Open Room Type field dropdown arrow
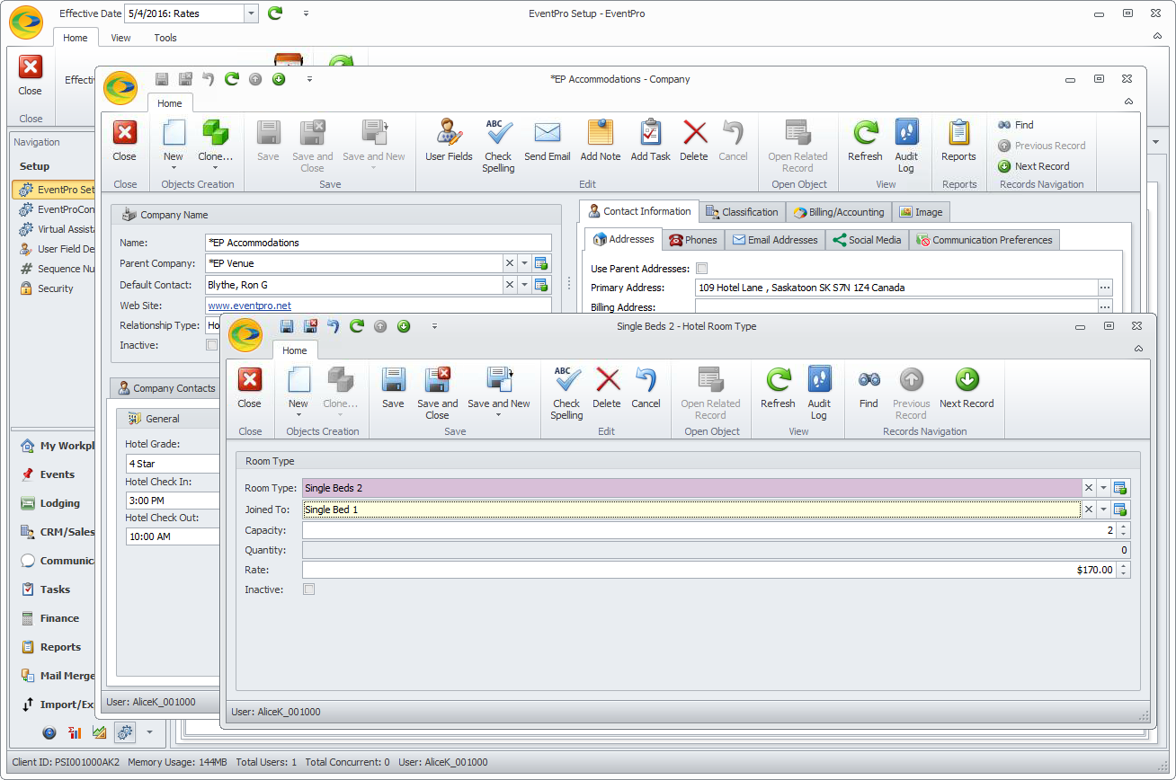The height and width of the screenshot is (780, 1176). (x=1104, y=488)
